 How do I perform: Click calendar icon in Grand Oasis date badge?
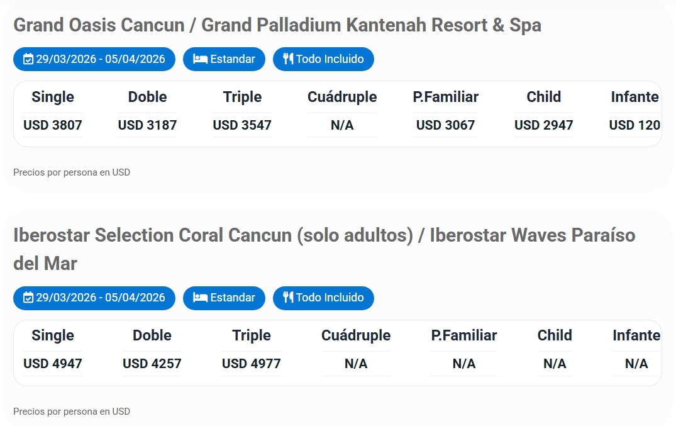28,59
